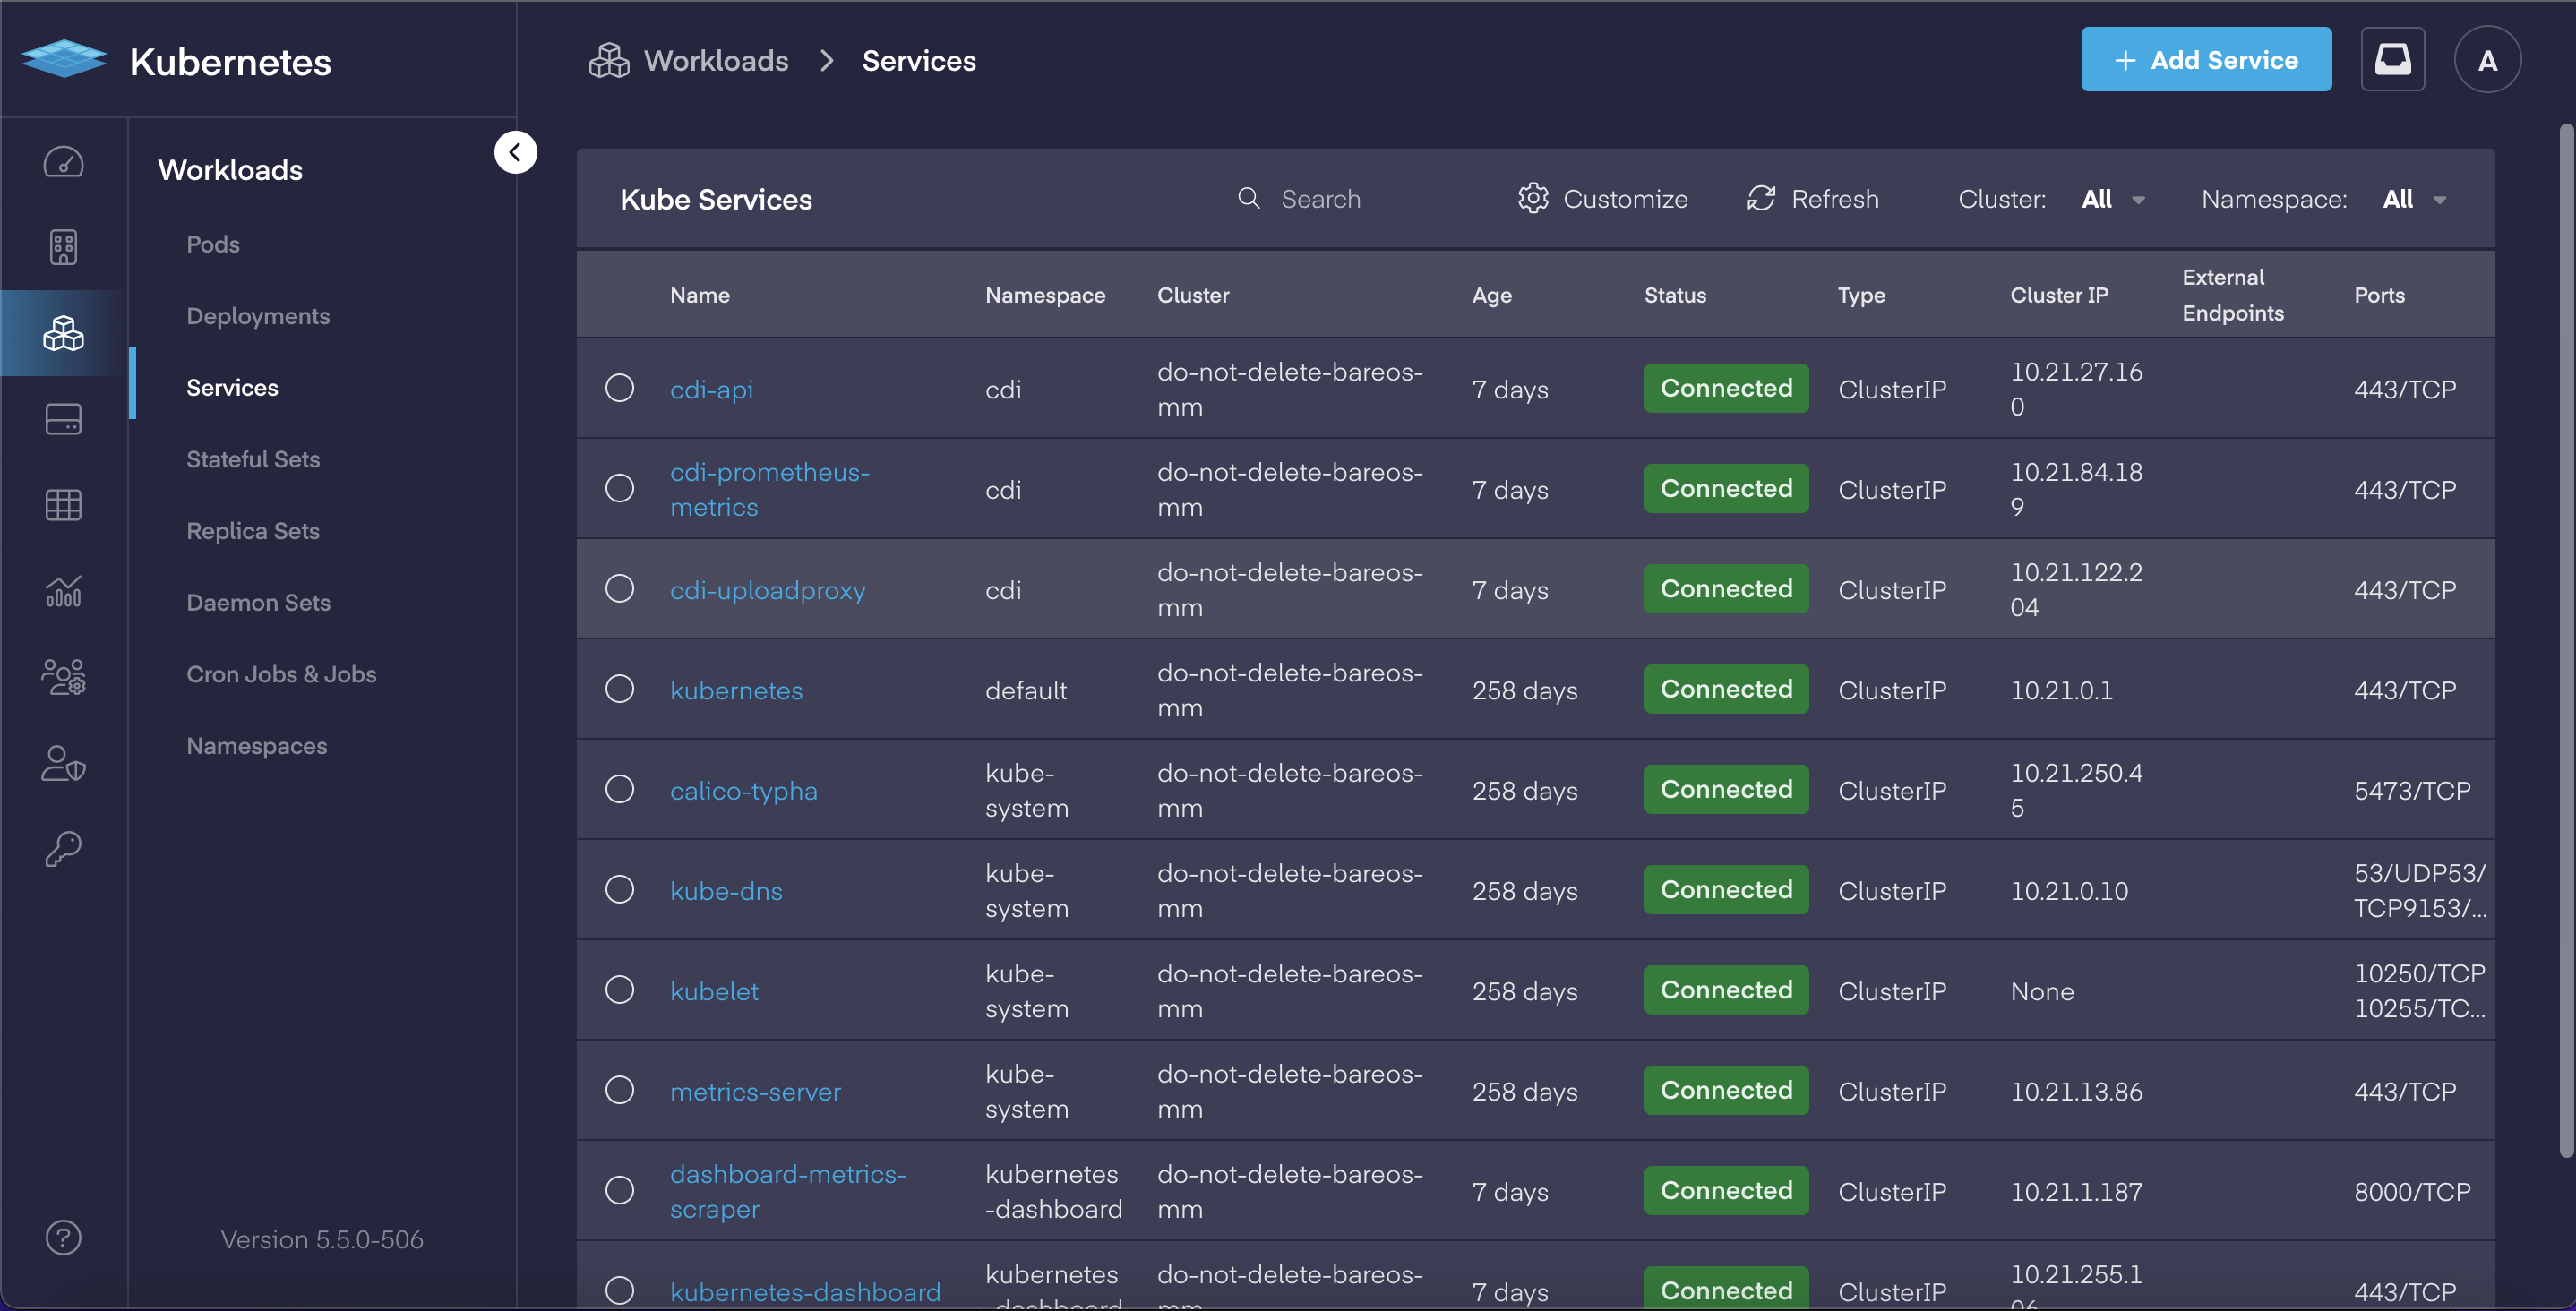The width and height of the screenshot is (2576, 1311).
Task: Collapse the Workloads side panel arrow
Action: point(515,152)
